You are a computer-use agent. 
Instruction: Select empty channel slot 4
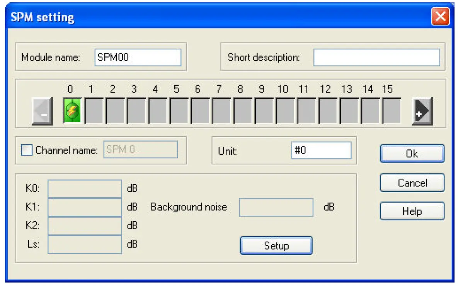pos(158,111)
